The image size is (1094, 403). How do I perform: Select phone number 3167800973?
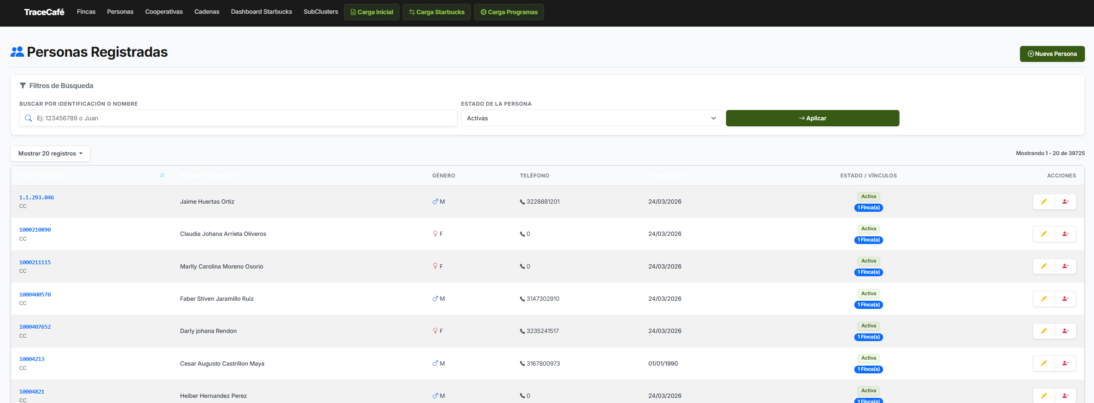click(x=543, y=363)
